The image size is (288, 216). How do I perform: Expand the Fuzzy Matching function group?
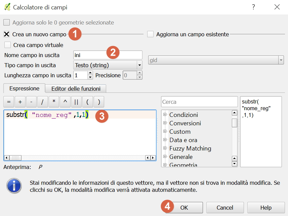click(x=165, y=148)
